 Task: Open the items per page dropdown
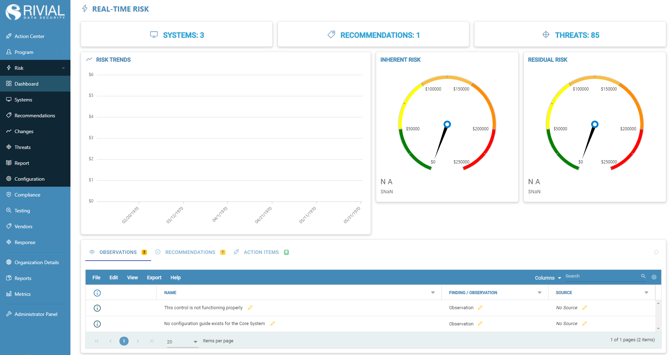pos(182,342)
